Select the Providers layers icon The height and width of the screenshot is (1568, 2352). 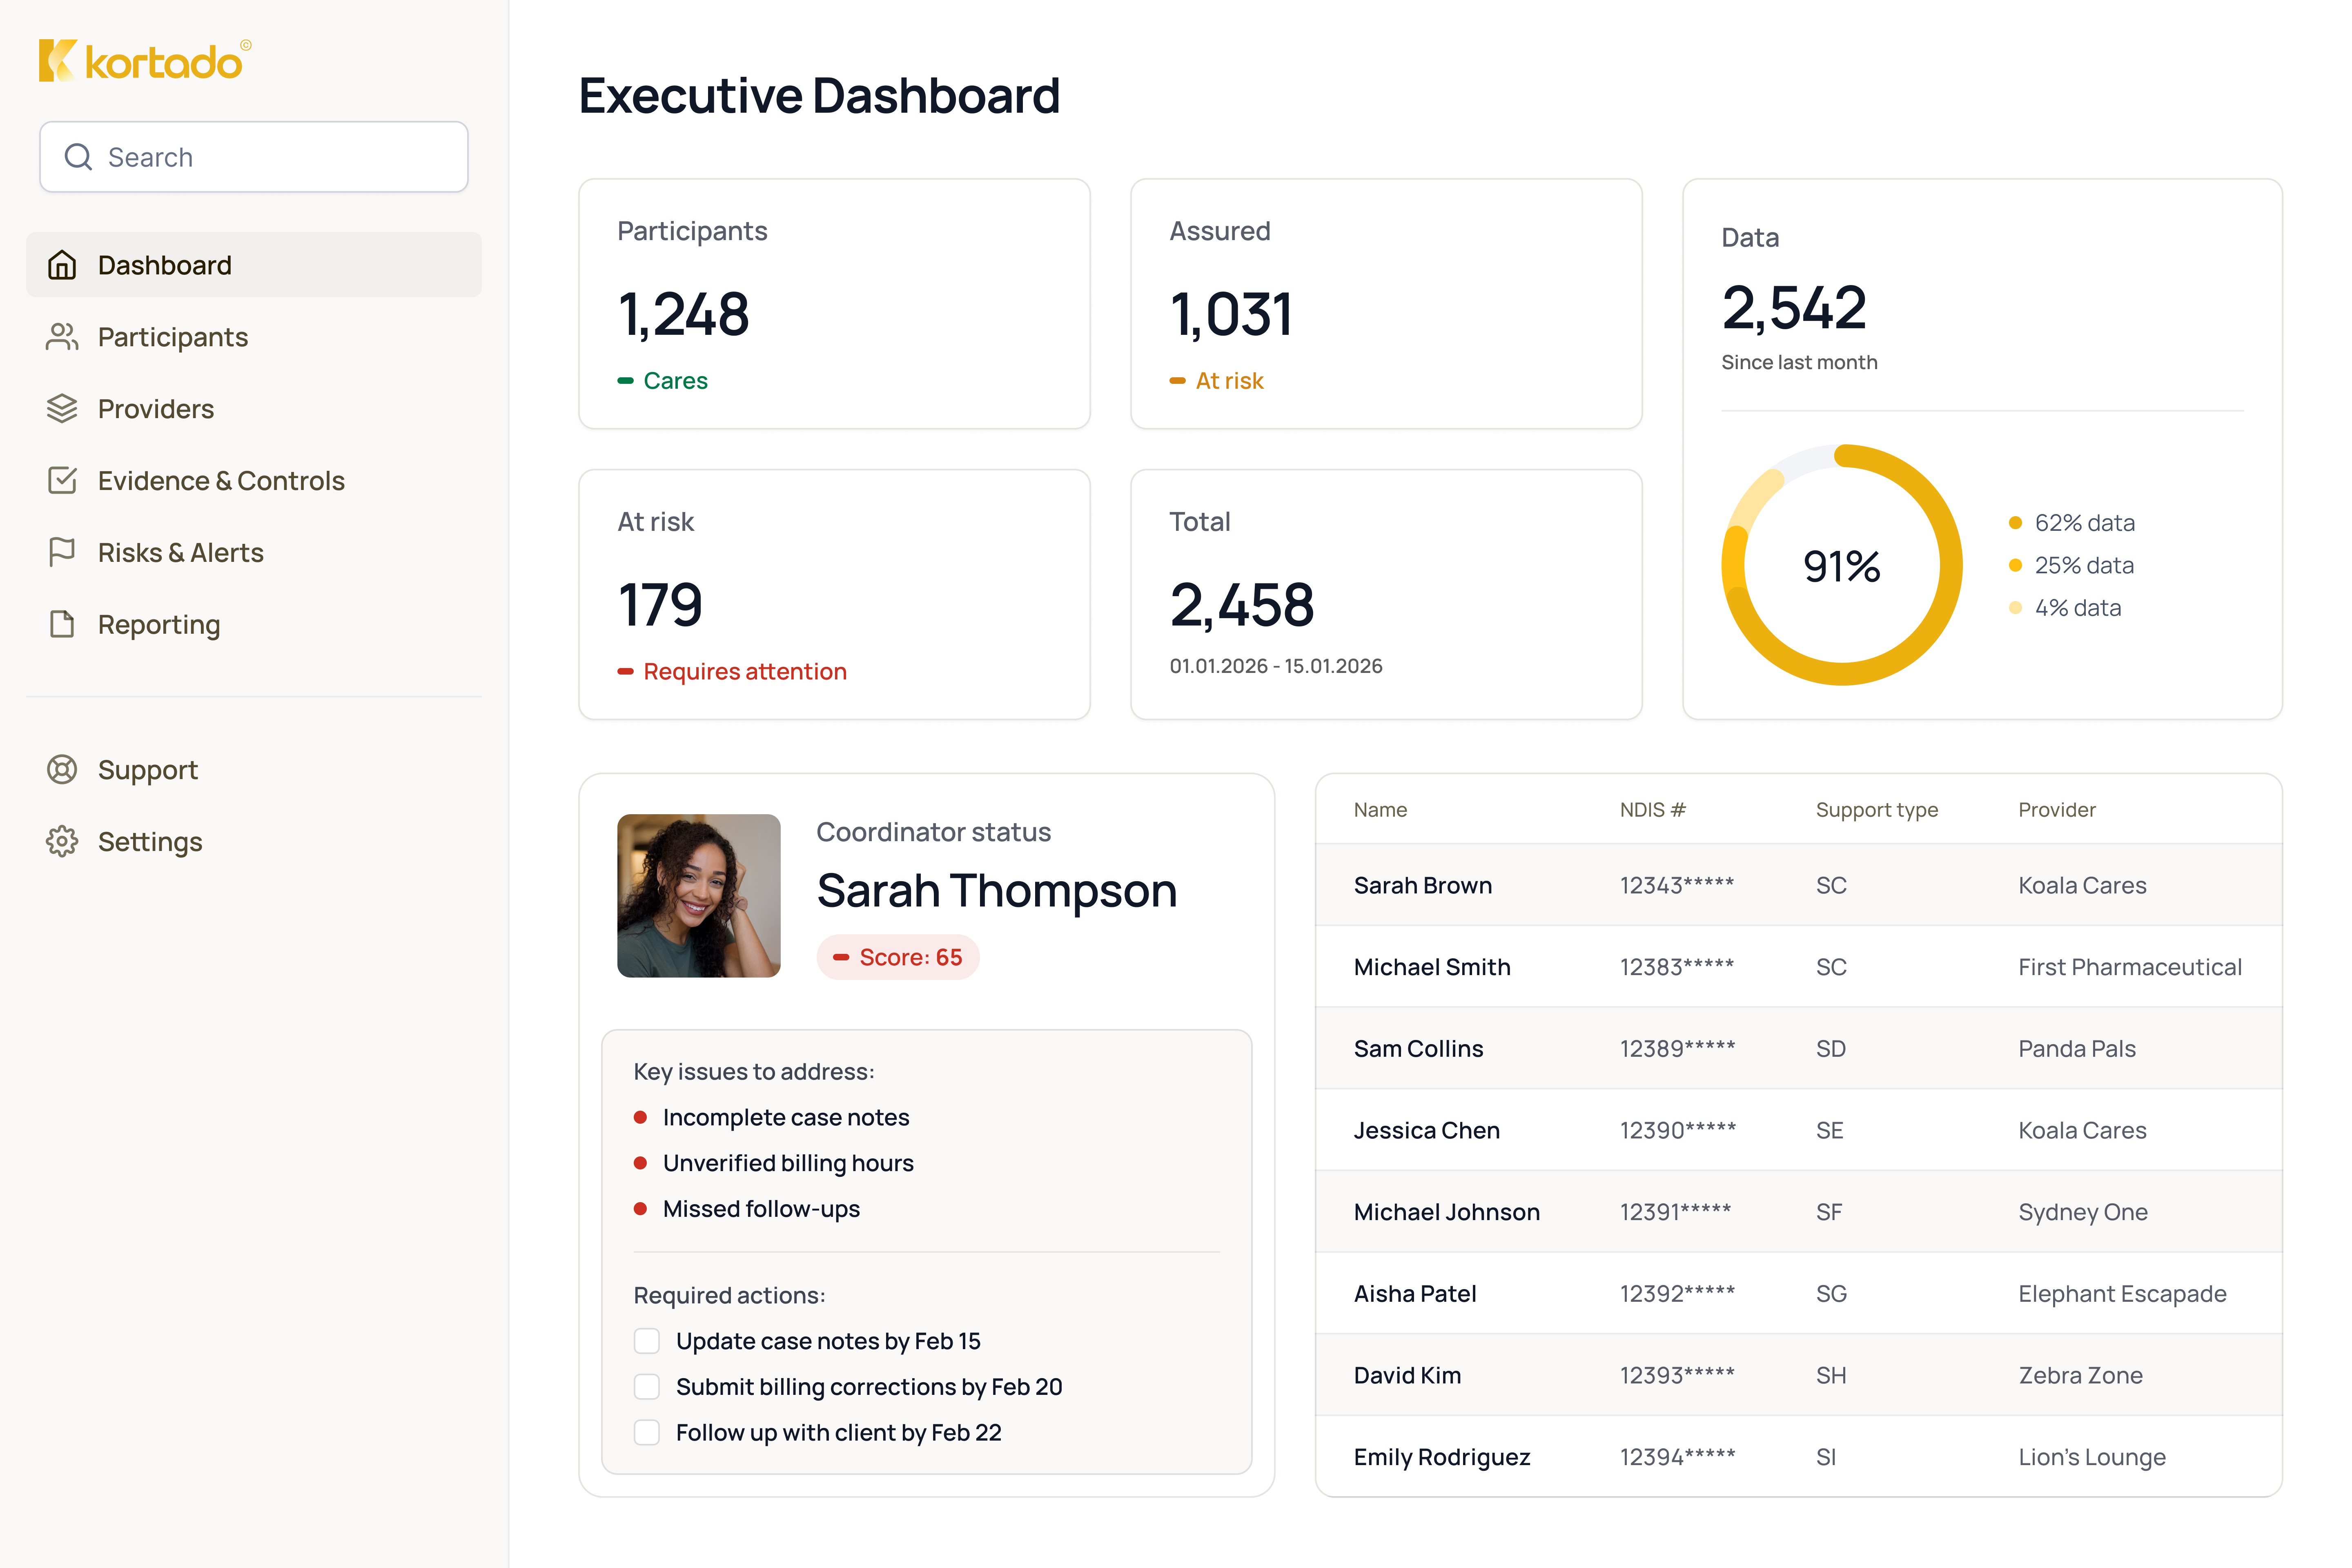pyautogui.click(x=62, y=408)
